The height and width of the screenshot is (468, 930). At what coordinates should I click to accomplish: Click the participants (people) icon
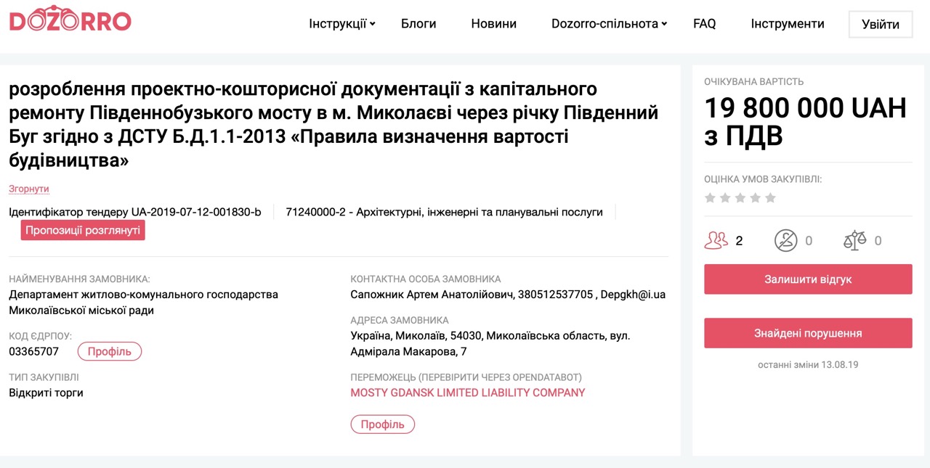(x=716, y=241)
